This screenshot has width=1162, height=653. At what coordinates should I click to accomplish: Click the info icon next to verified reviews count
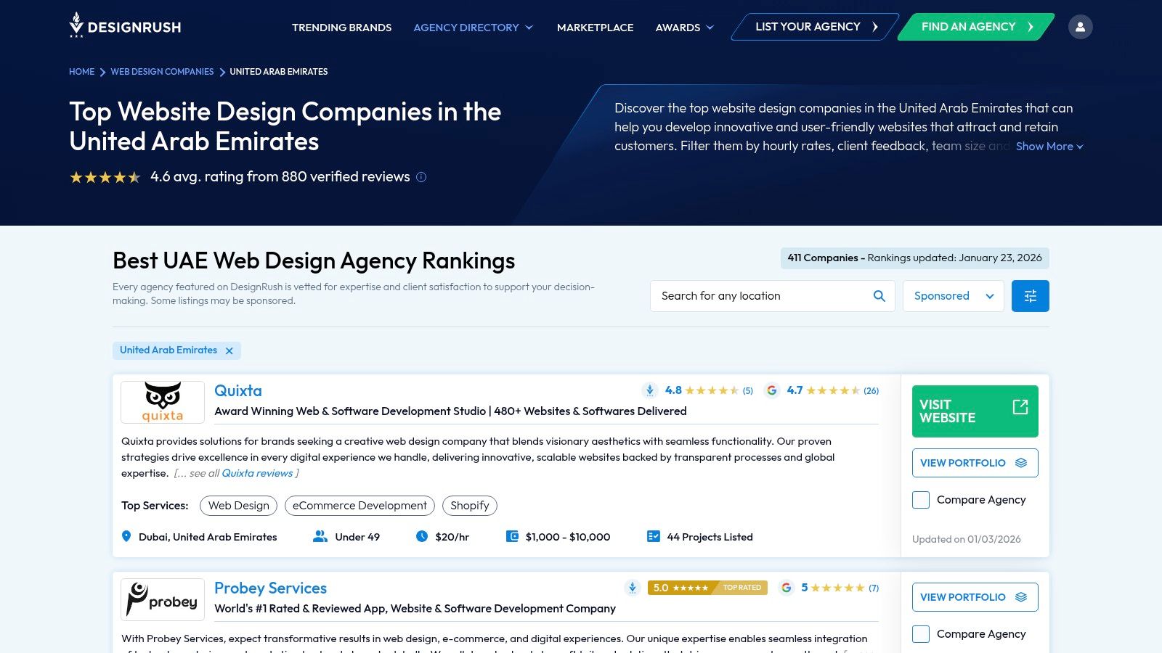click(x=421, y=177)
